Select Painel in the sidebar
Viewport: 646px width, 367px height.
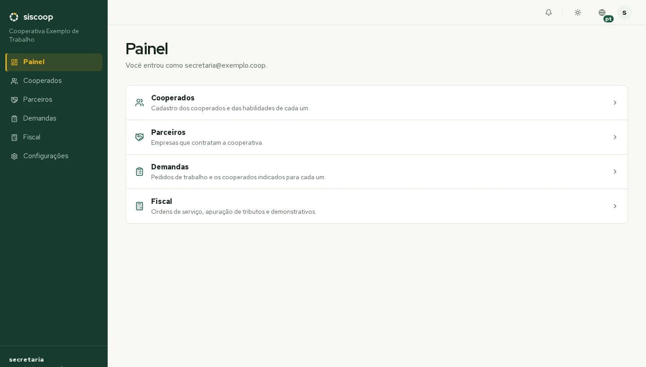click(54, 62)
